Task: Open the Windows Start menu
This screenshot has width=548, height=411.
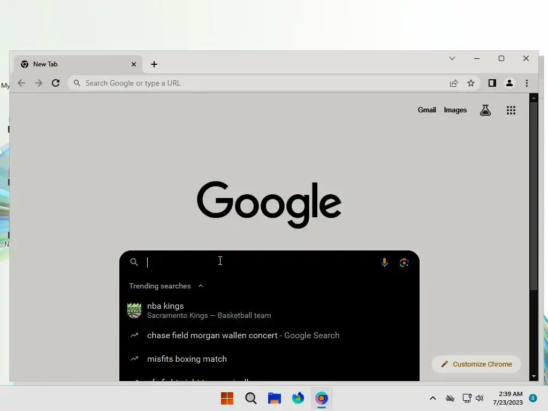Action: click(x=227, y=398)
